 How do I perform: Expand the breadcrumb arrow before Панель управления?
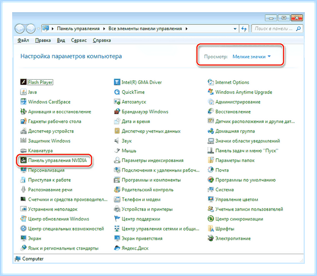click(x=53, y=28)
